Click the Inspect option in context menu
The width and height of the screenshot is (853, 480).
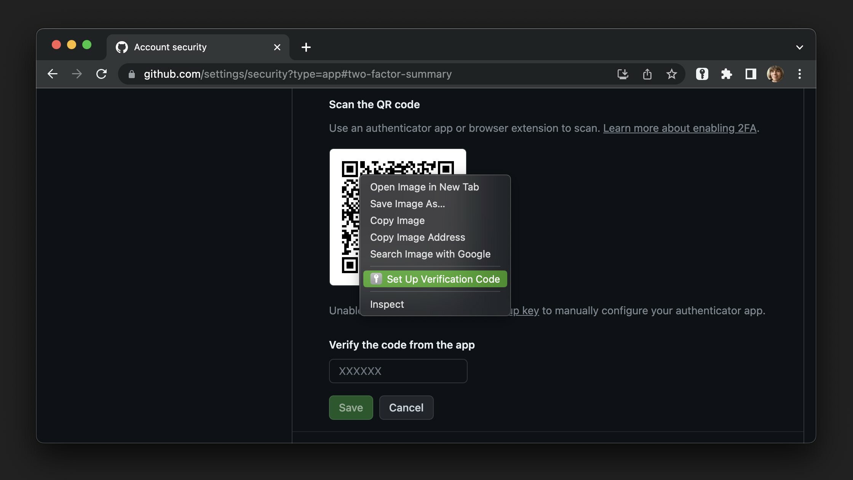click(387, 304)
